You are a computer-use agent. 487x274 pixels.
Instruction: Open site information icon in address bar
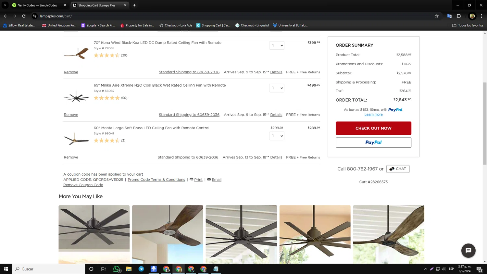(35, 16)
